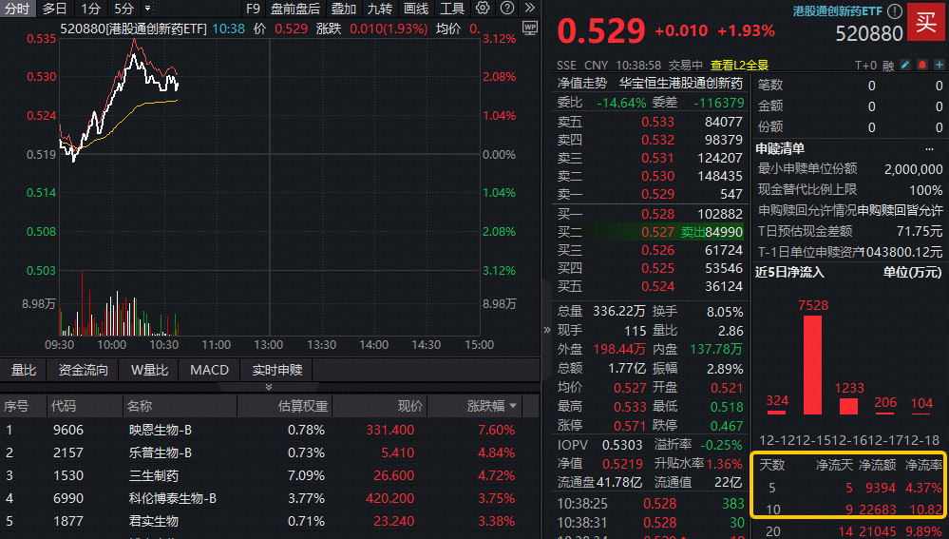Screen dimensions: 949x539
Task: Open the settings gear in chart toolbar
Action: [482, 9]
